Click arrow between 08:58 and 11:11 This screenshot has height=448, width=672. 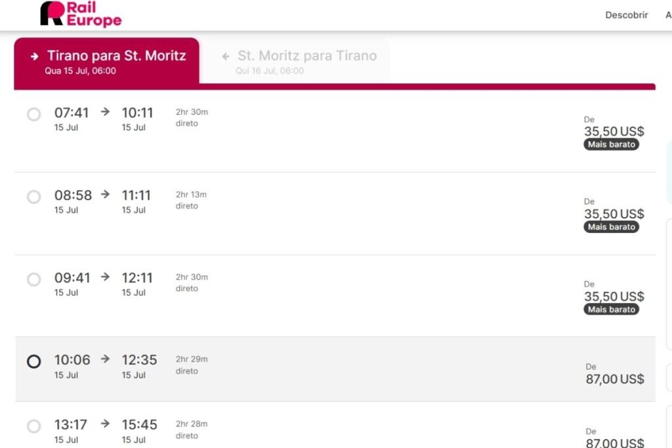pyautogui.click(x=105, y=194)
